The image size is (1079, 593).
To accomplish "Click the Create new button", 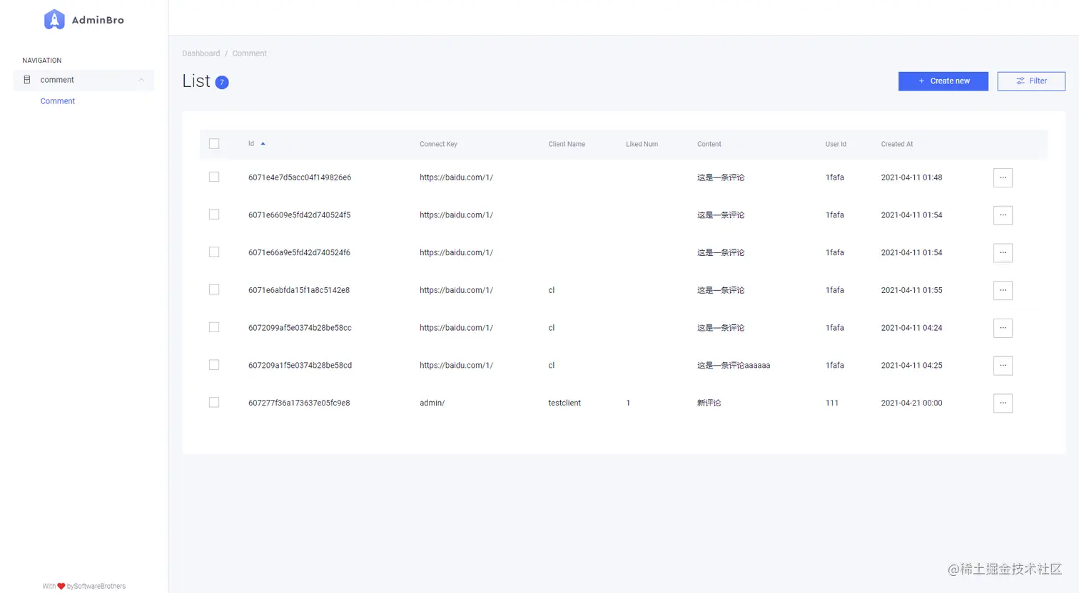I will tap(943, 81).
